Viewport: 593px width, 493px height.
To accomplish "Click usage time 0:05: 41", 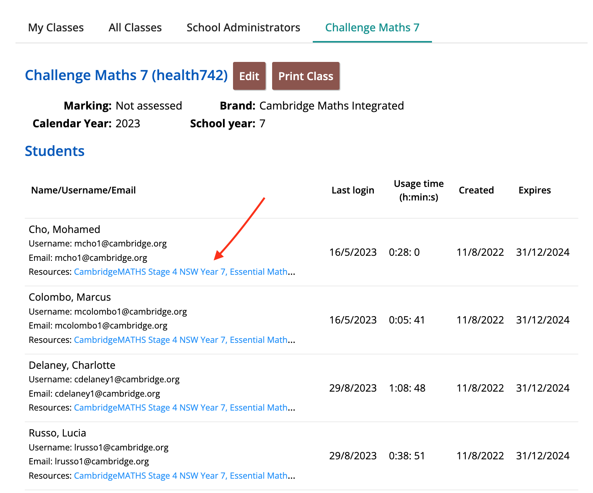I will (x=407, y=320).
